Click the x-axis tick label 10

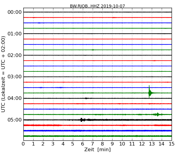122,144
